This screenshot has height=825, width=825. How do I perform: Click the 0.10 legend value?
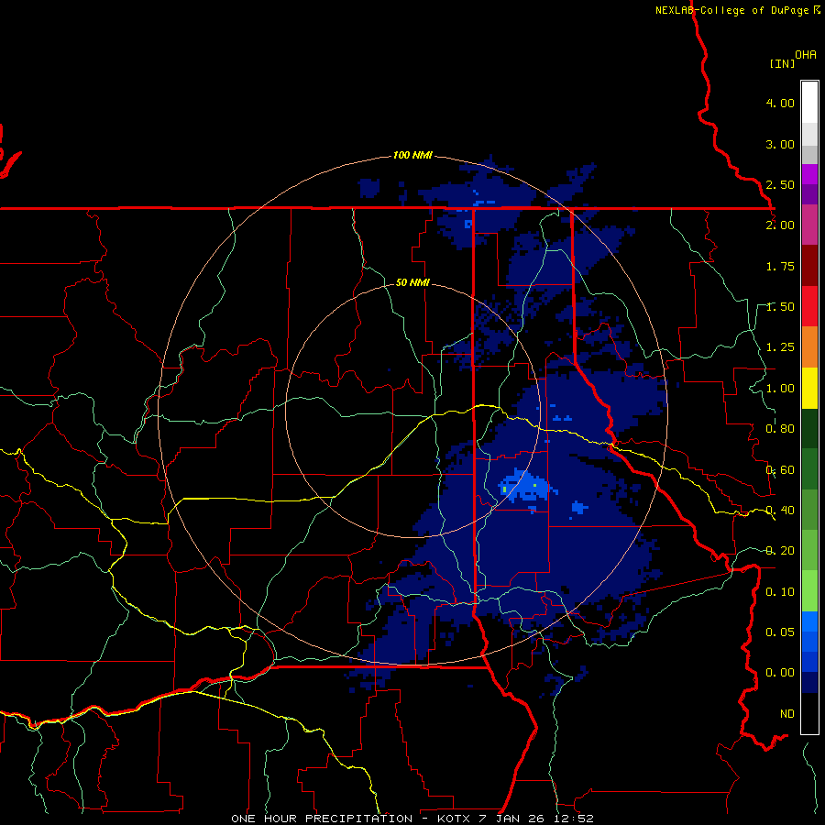pyautogui.click(x=780, y=592)
